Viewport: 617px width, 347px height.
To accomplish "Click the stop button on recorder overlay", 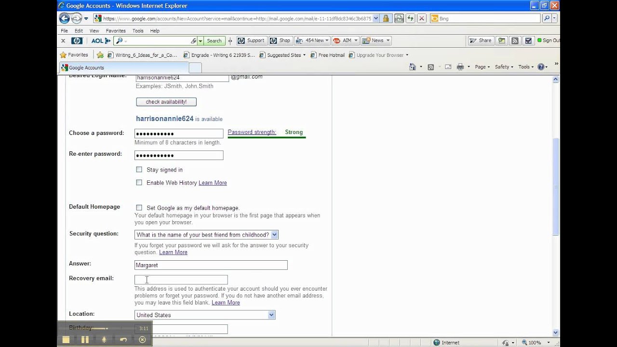I will pyautogui.click(x=66, y=340).
